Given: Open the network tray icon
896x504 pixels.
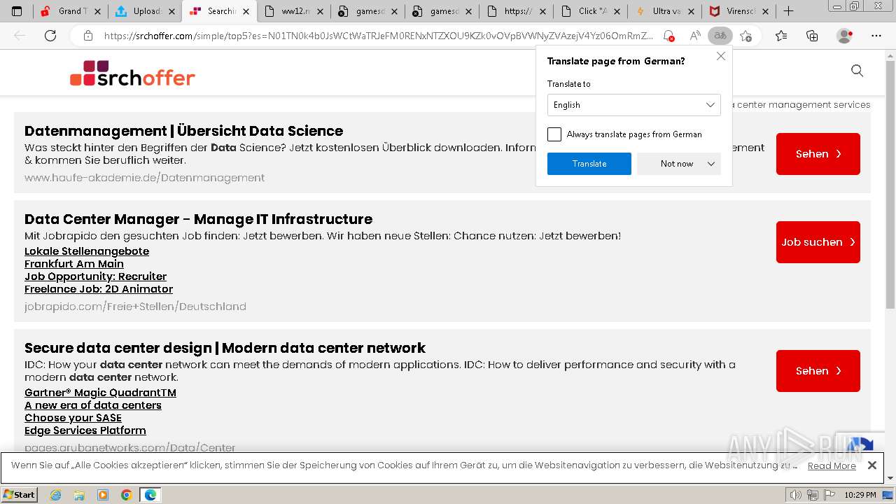Looking at the screenshot, I should point(813,495).
